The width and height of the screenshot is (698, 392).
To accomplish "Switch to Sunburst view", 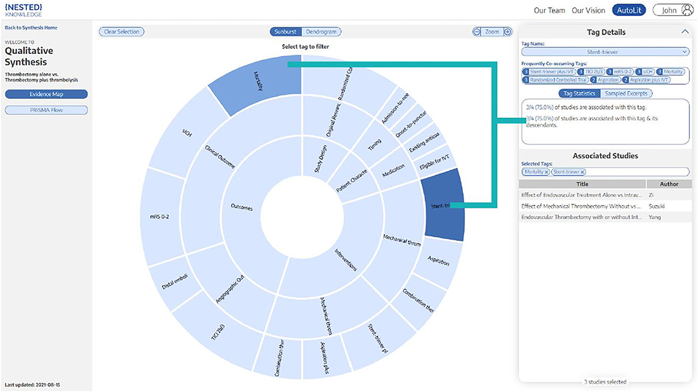I will 285,31.
